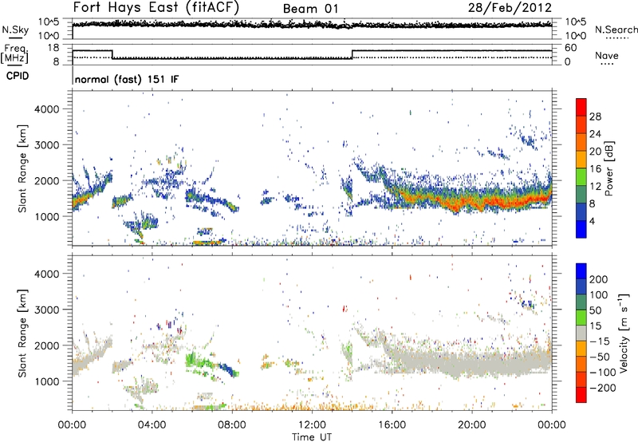This screenshot has width=638, height=442.
Task: Click the 'Time UT' axis label
Action: [312, 437]
